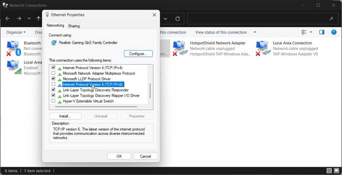Select Link-Layer Topology Discovery Responder item
Image resolution: width=342 pixels, height=175 pixels.
click(x=95, y=90)
